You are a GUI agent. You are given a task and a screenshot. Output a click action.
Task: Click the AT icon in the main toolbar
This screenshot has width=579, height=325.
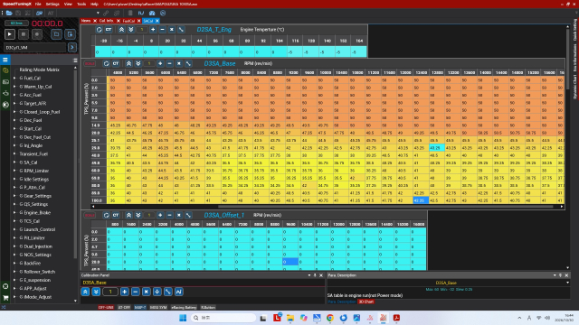(x=51, y=13)
